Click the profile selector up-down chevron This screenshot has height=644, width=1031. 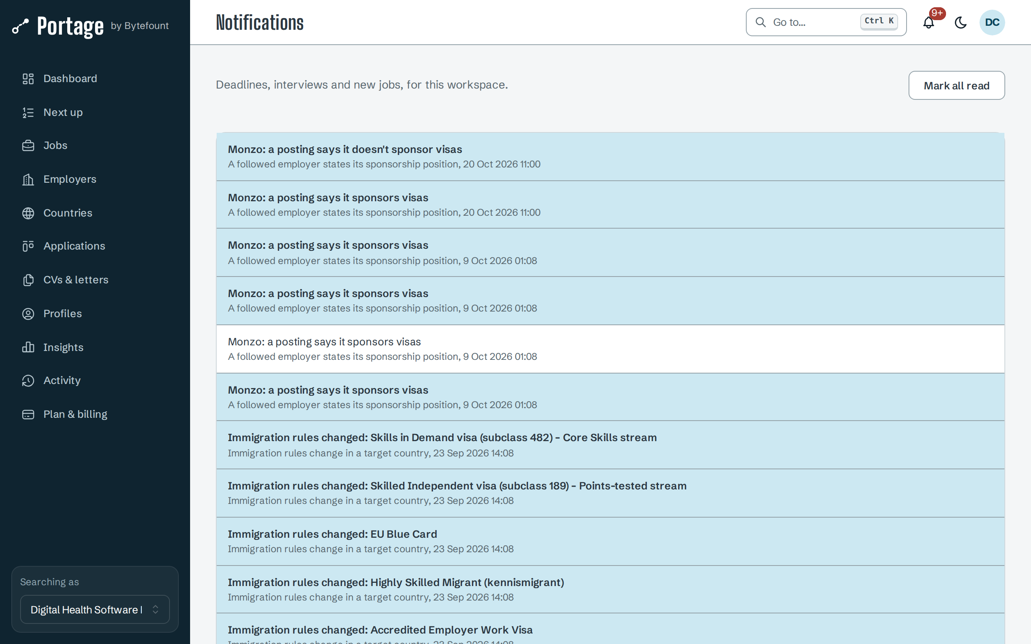tap(155, 609)
